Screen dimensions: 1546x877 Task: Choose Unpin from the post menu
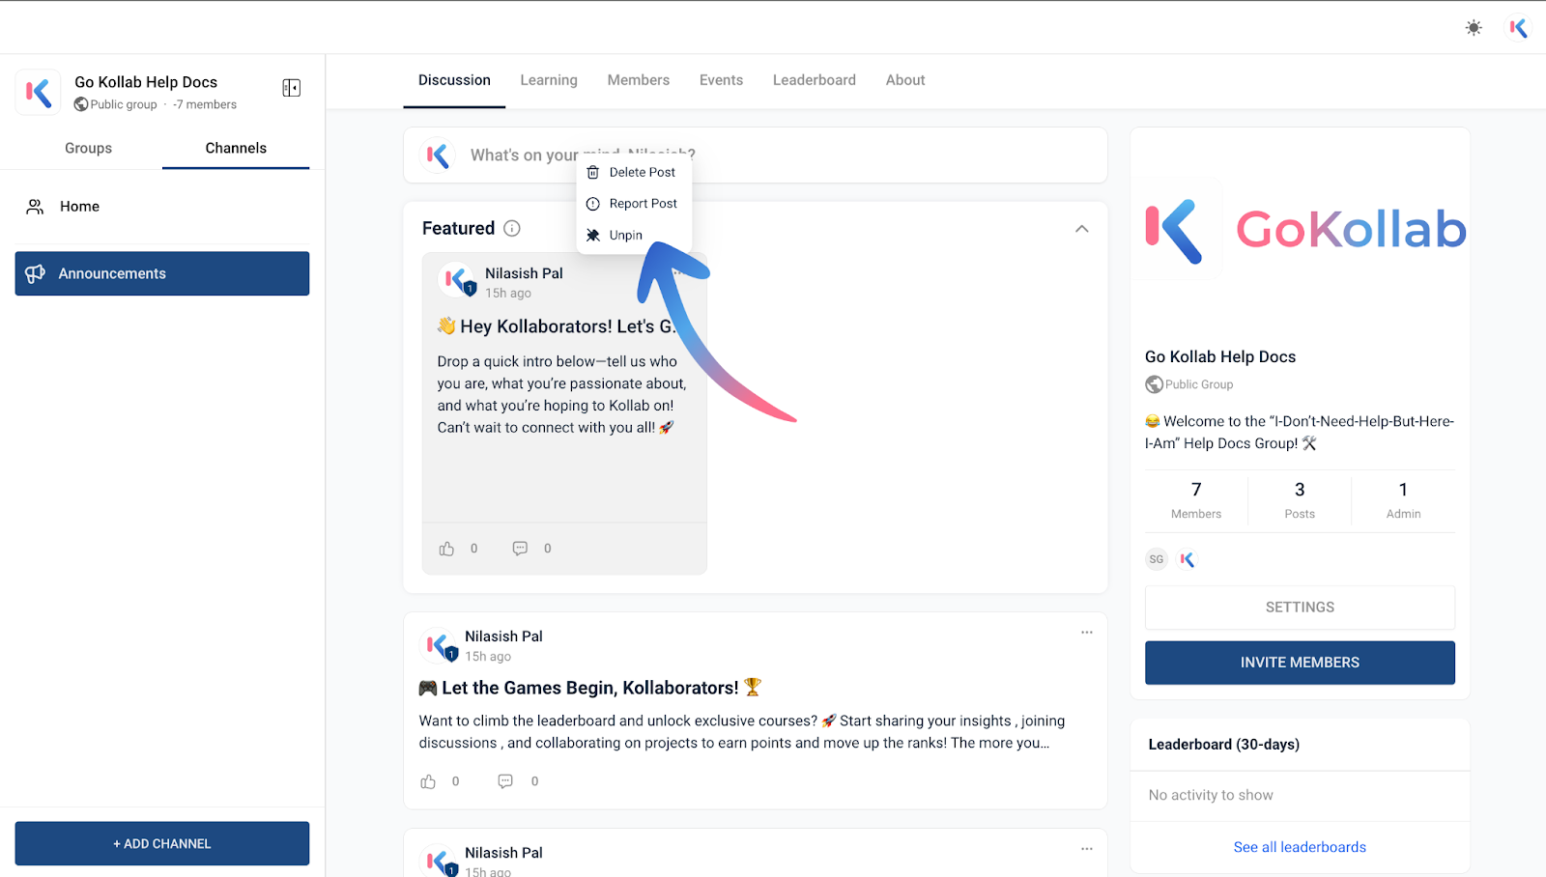coord(634,236)
